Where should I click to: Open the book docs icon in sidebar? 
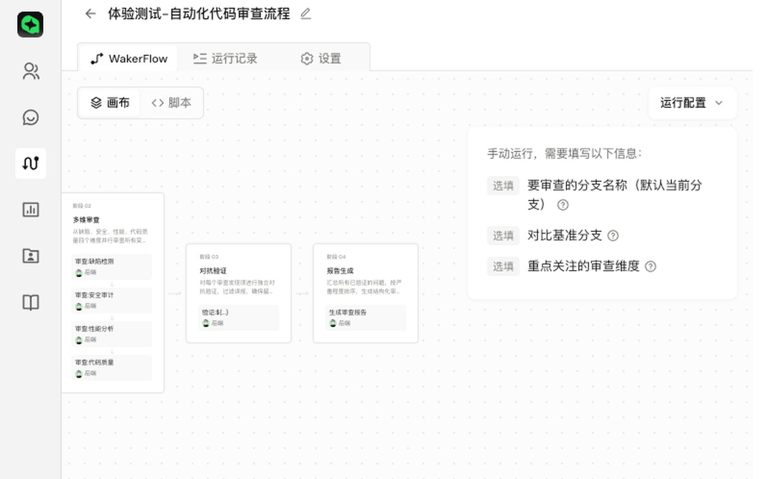coord(31,302)
